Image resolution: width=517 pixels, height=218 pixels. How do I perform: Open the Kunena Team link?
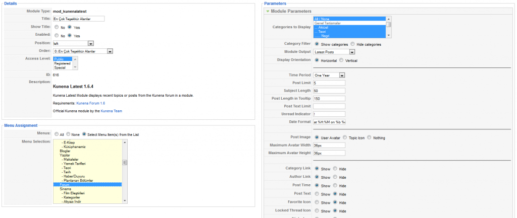click(112, 111)
